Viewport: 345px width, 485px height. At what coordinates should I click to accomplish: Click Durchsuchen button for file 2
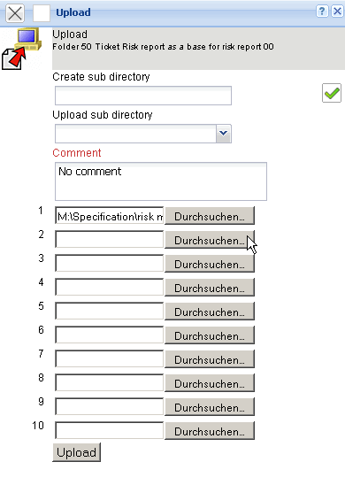(x=210, y=240)
